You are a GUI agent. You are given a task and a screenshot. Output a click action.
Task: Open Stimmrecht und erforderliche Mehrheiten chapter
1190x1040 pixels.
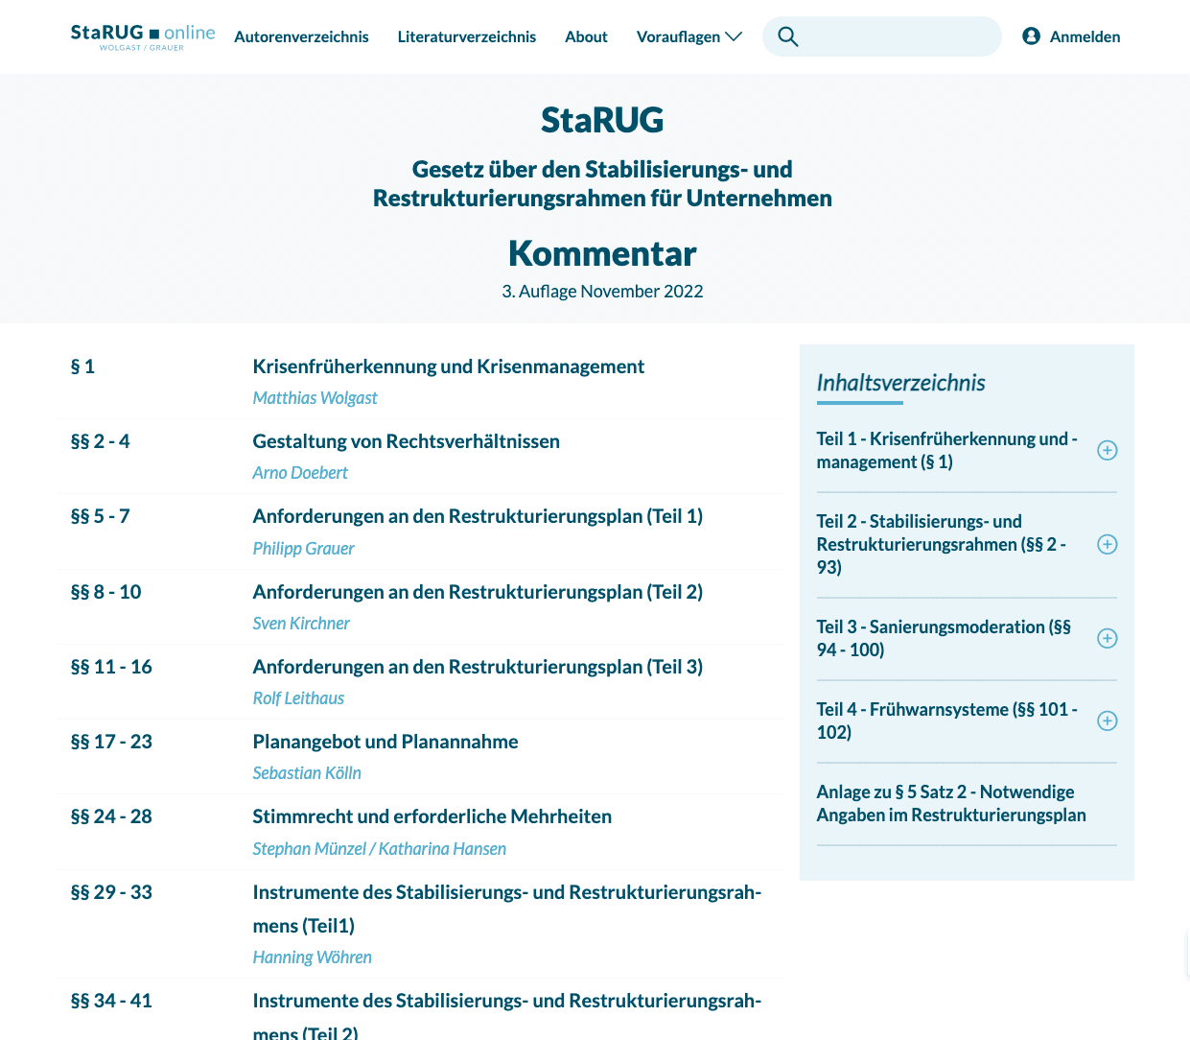(432, 816)
